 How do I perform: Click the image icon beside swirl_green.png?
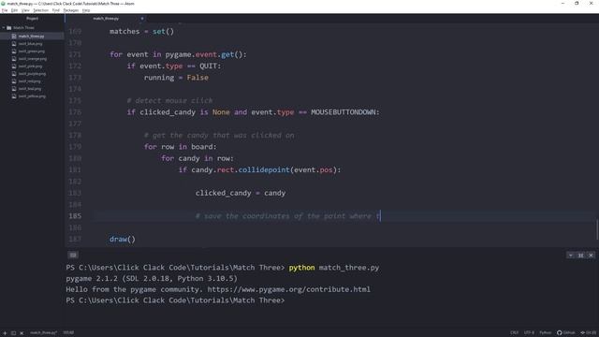[14, 51]
